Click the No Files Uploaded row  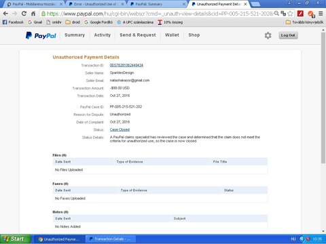pos(160,169)
